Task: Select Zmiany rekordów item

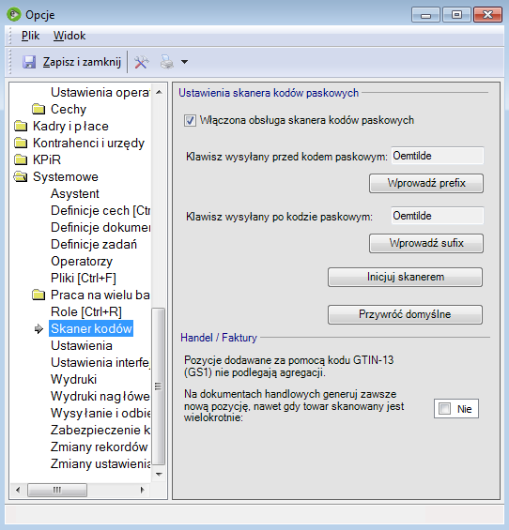Action: [100, 447]
